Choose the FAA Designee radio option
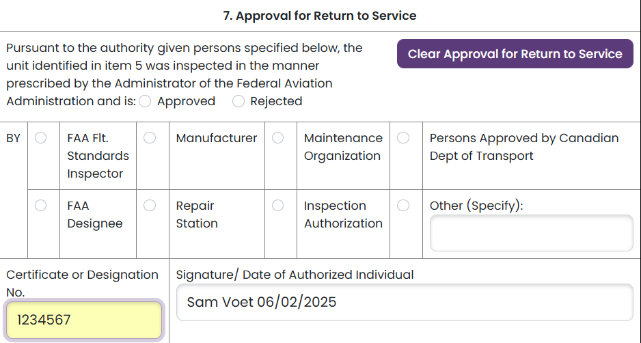Viewport: 641px width, 343px height. pyautogui.click(x=40, y=205)
